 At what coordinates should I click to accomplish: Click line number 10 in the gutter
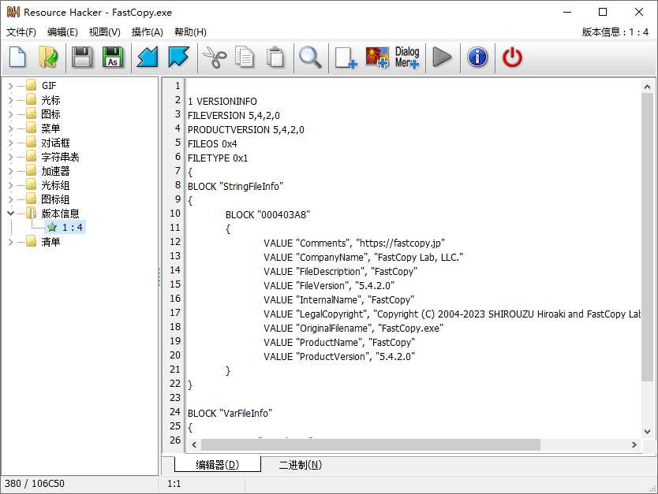[175, 214]
